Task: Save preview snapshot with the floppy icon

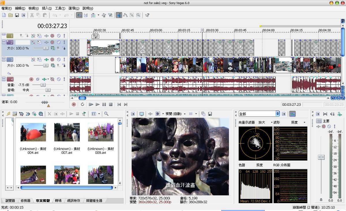Action: (x=210, y=114)
